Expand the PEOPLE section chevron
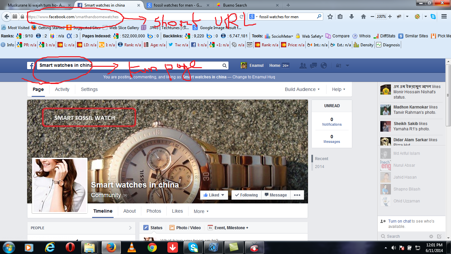The width and height of the screenshot is (451, 254). 130,228
